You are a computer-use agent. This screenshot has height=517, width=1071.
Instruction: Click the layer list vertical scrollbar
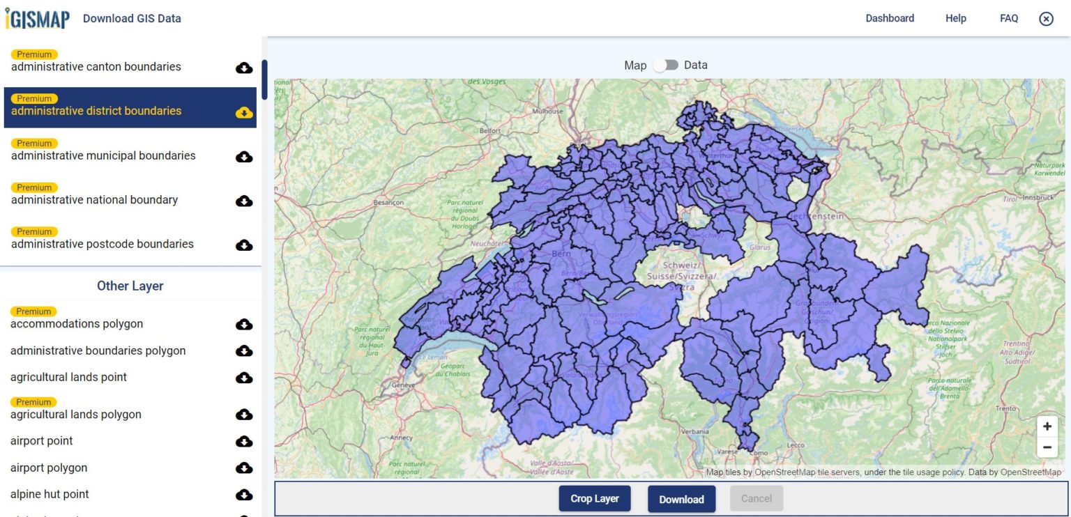264,80
